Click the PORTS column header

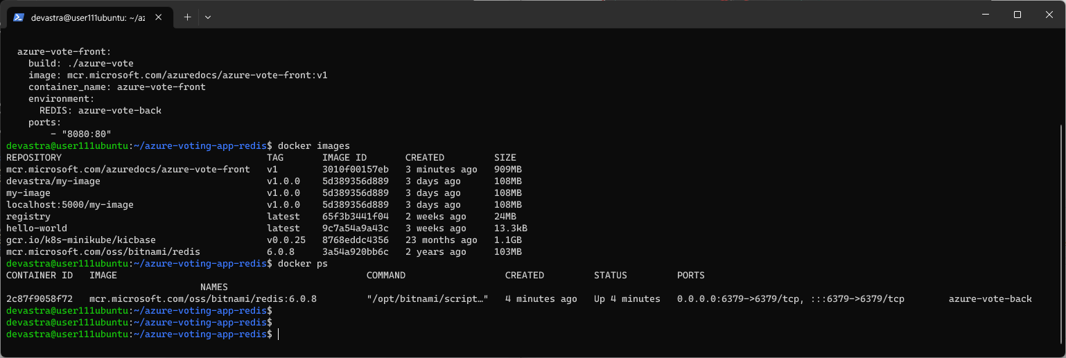point(691,276)
